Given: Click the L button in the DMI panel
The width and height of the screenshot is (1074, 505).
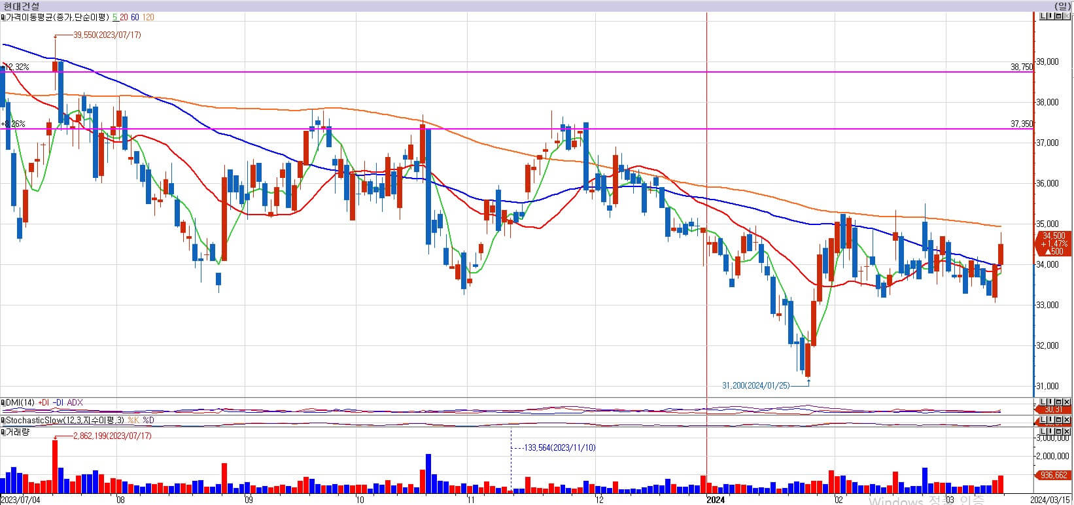Looking at the screenshot, I should click(1043, 402).
